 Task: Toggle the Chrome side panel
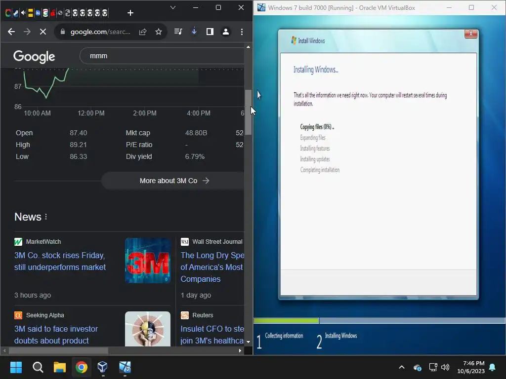coord(210,32)
